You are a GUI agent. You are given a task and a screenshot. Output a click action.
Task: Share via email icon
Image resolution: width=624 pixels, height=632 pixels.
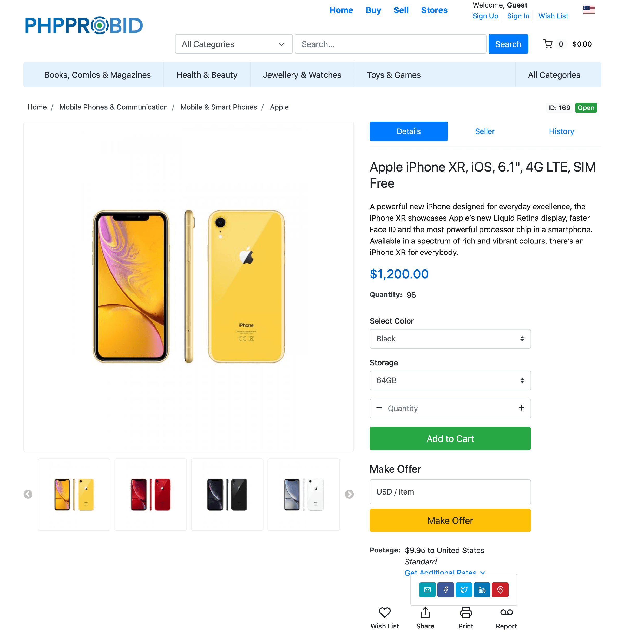(x=427, y=589)
